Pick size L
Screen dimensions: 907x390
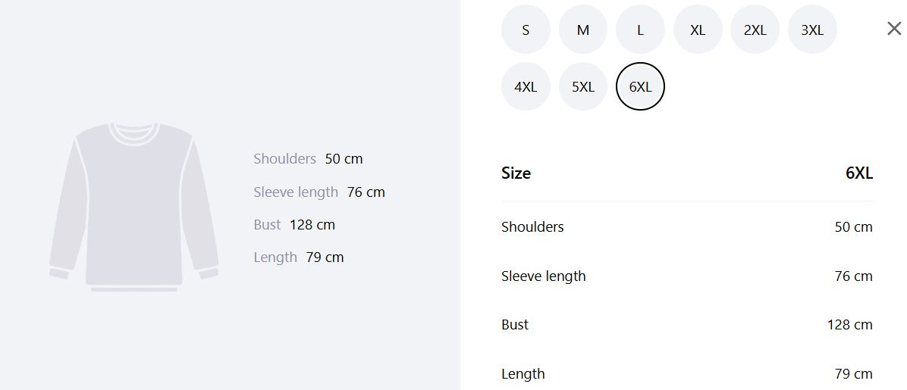point(640,30)
